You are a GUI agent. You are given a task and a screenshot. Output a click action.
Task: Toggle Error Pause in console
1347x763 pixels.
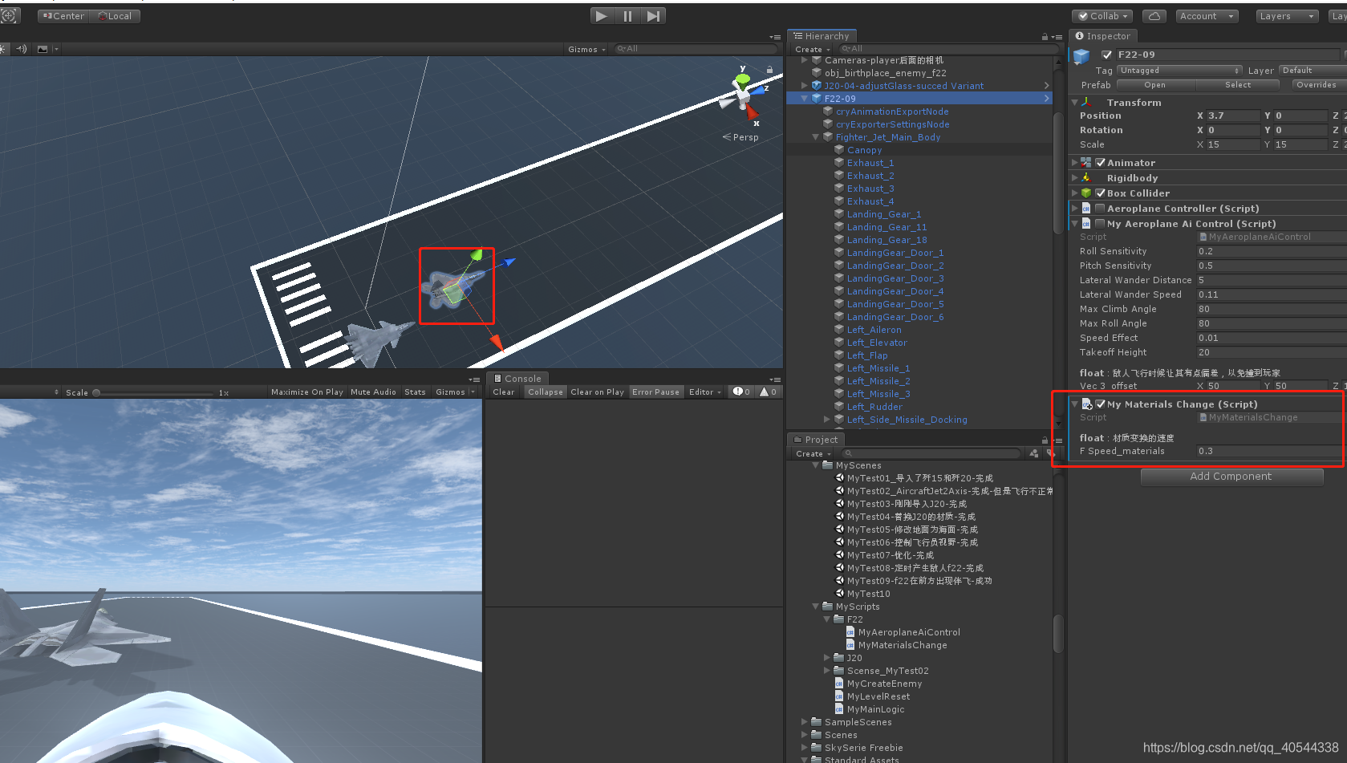[x=655, y=392]
